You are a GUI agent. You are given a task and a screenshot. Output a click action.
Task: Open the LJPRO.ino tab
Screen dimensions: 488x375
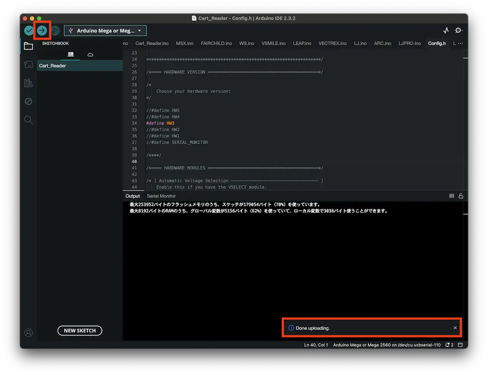[x=409, y=43]
